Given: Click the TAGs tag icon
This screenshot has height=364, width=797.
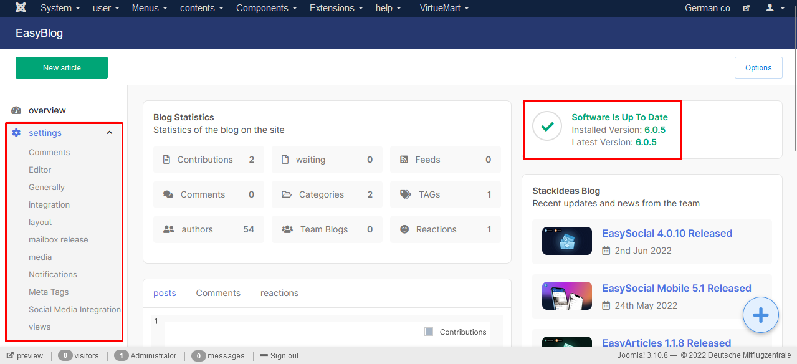Looking at the screenshot, I should (x=406, y=194).
